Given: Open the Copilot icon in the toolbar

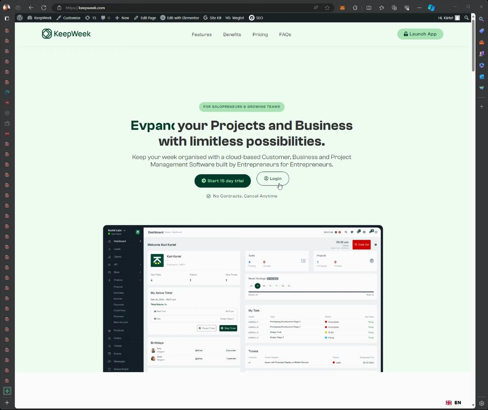Looking at the screenshot, I should pos(431,8).
